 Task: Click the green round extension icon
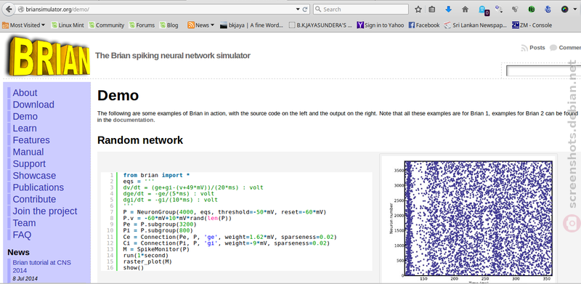pos(532,9)
